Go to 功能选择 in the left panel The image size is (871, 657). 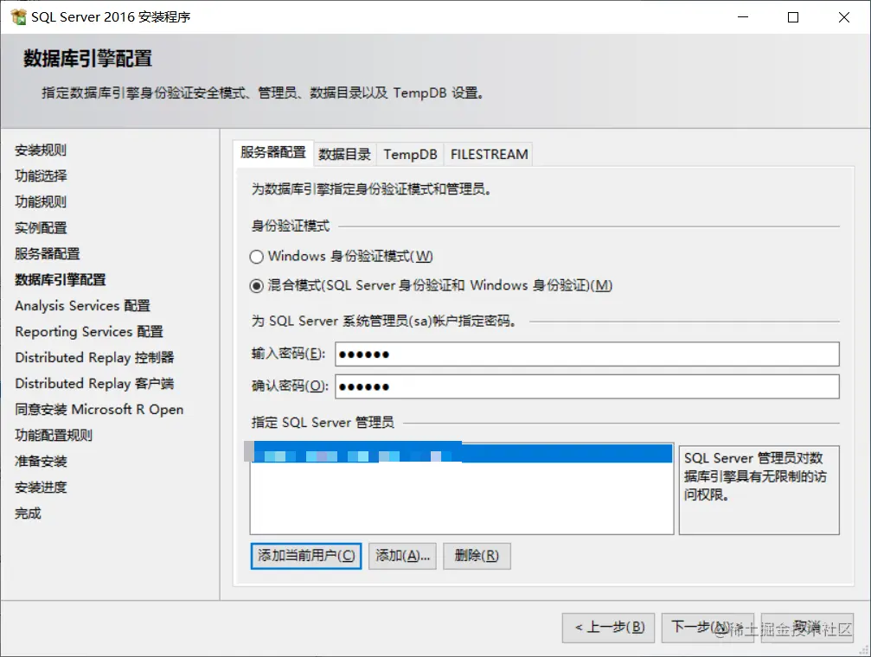coord(40,175)
